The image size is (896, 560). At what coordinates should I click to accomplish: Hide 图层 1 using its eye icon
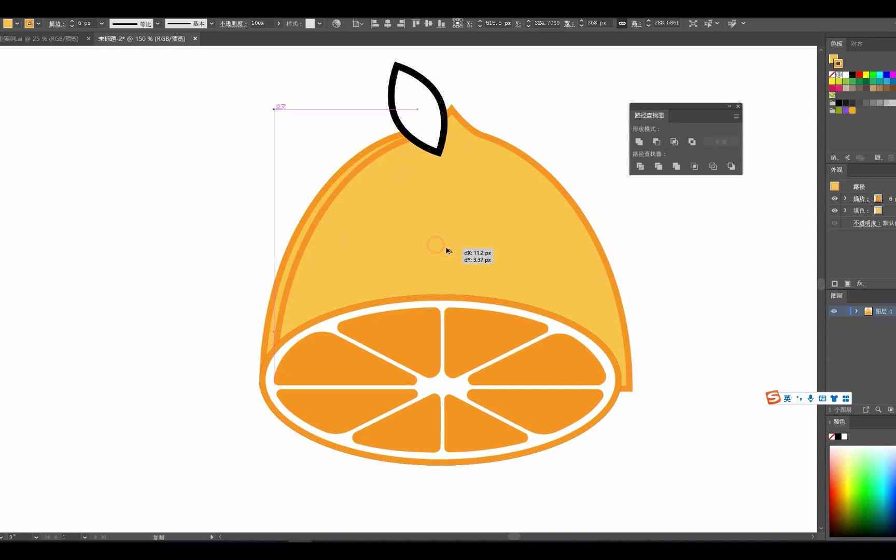(834, 311)
